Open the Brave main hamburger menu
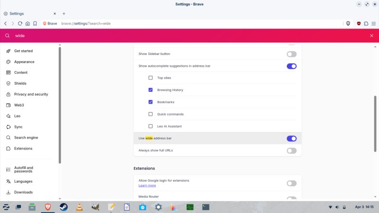Screen dimensions: 379x213 click(373, 23)
